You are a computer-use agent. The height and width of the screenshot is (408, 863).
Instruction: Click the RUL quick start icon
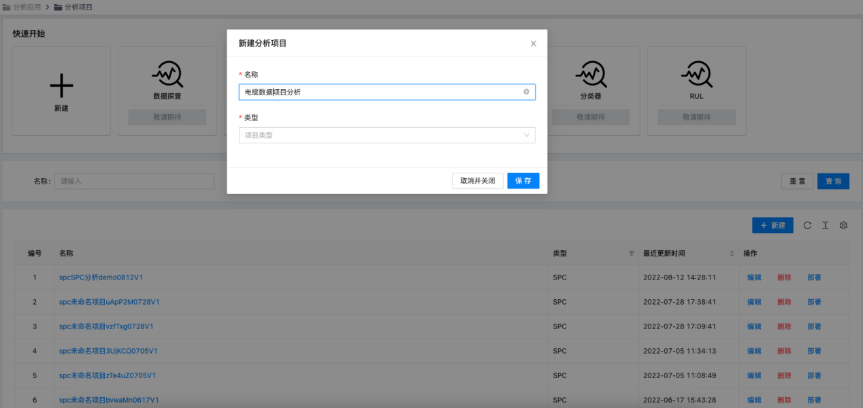point(696,73)
